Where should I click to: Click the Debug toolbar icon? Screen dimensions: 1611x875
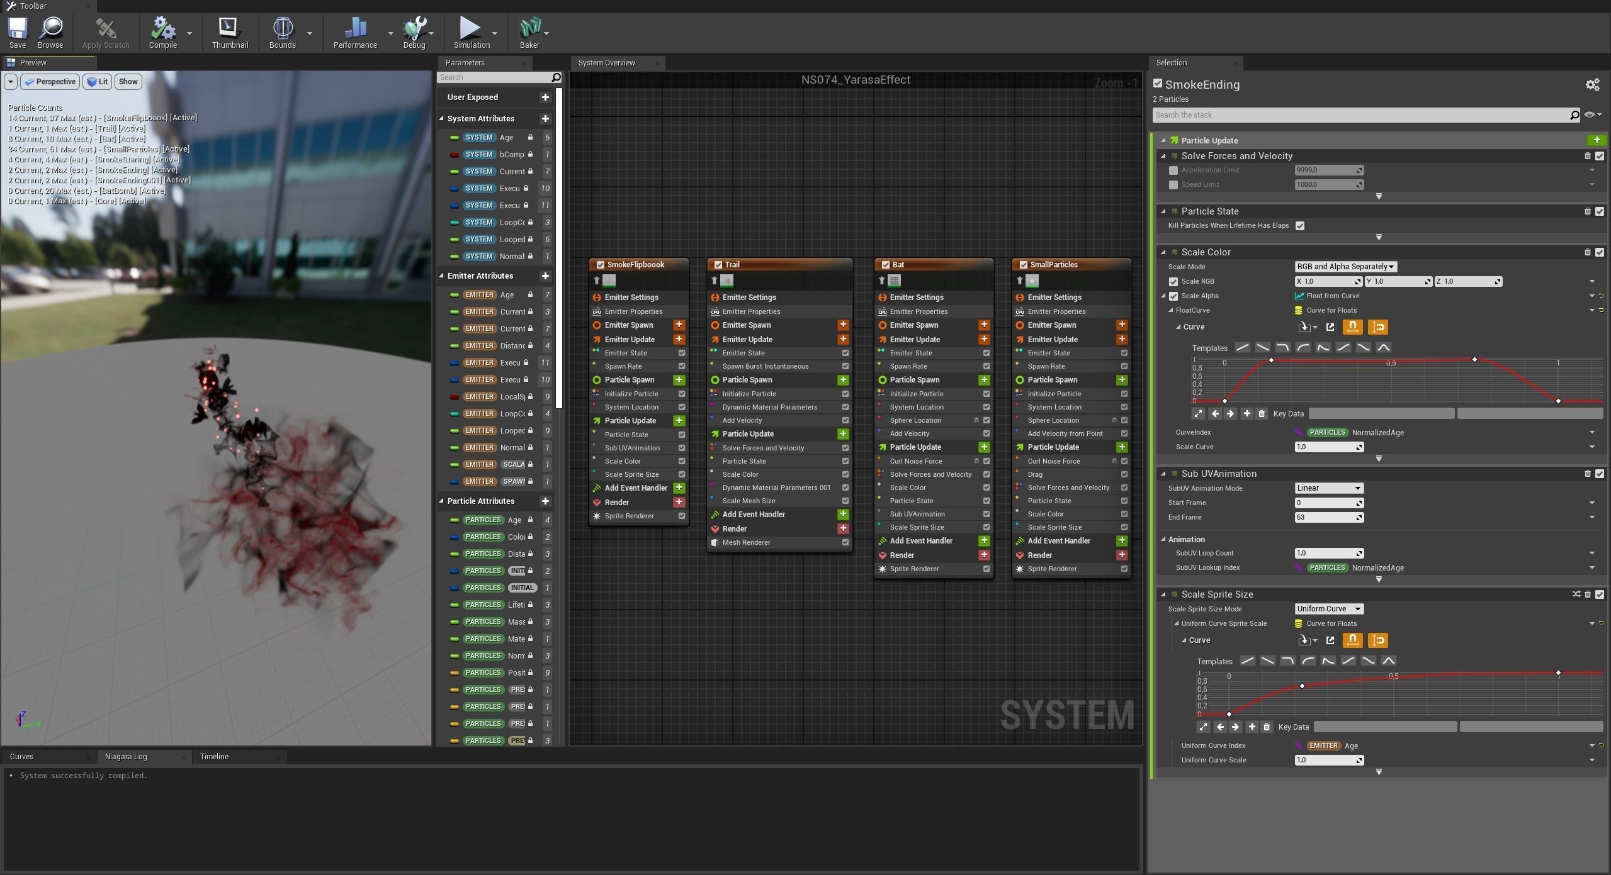tap(414, 29)
